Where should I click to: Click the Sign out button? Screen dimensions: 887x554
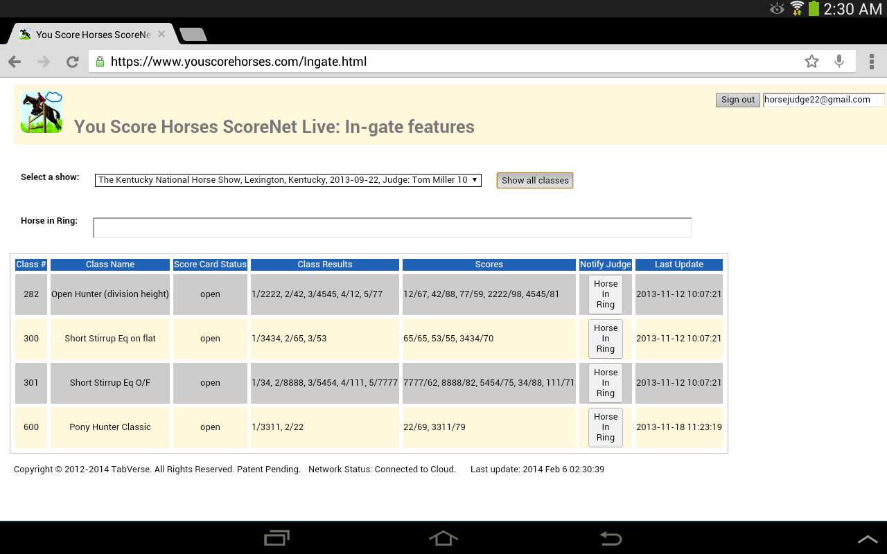[737, 100]
